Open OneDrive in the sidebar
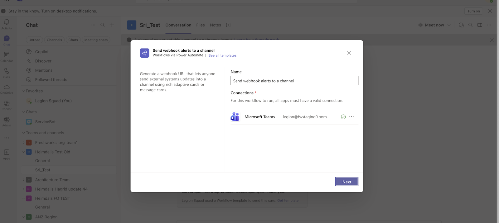The height and width of the screenshot is (223, 499). point(7,89)
